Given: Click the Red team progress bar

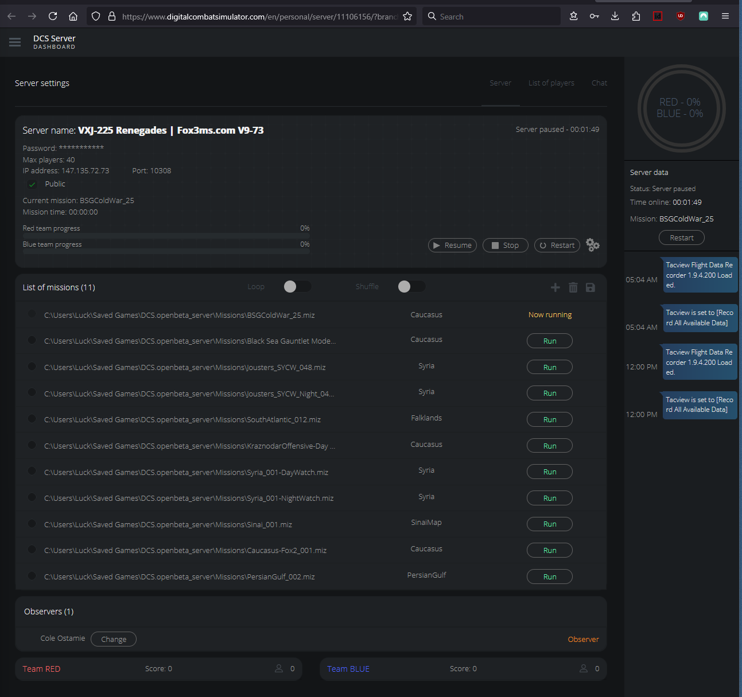Looking at the screenshot, I should pos(166,236).
